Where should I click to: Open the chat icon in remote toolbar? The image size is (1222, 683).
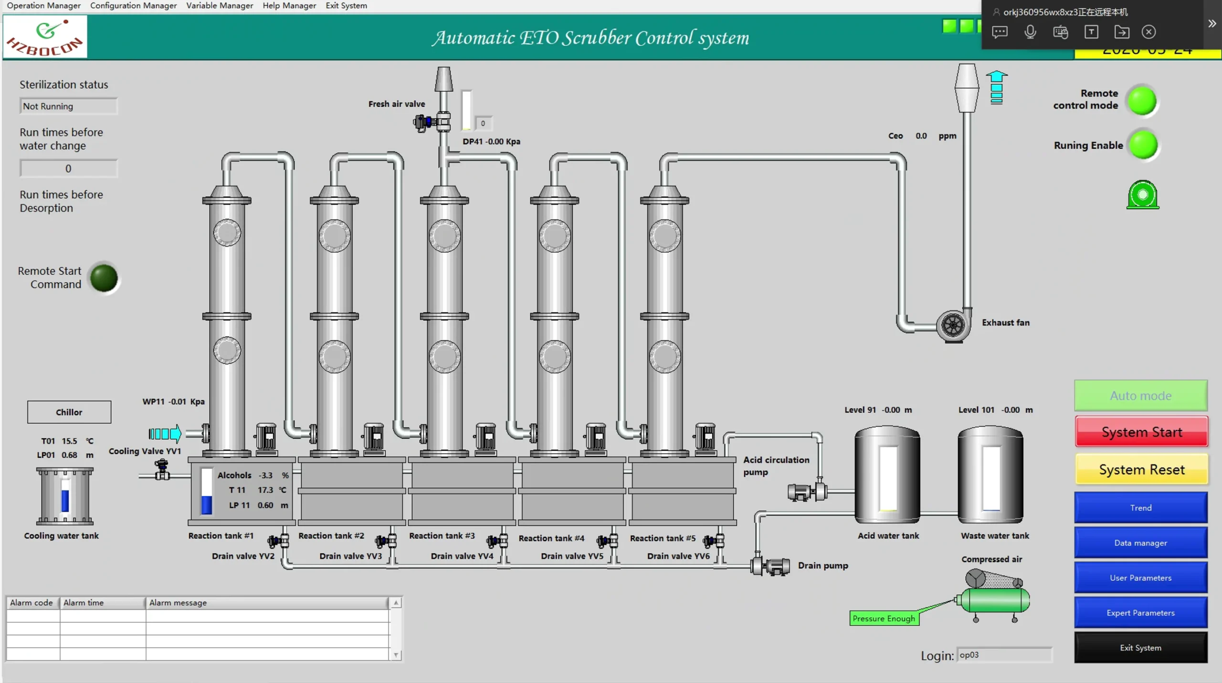tap(999, 32)
